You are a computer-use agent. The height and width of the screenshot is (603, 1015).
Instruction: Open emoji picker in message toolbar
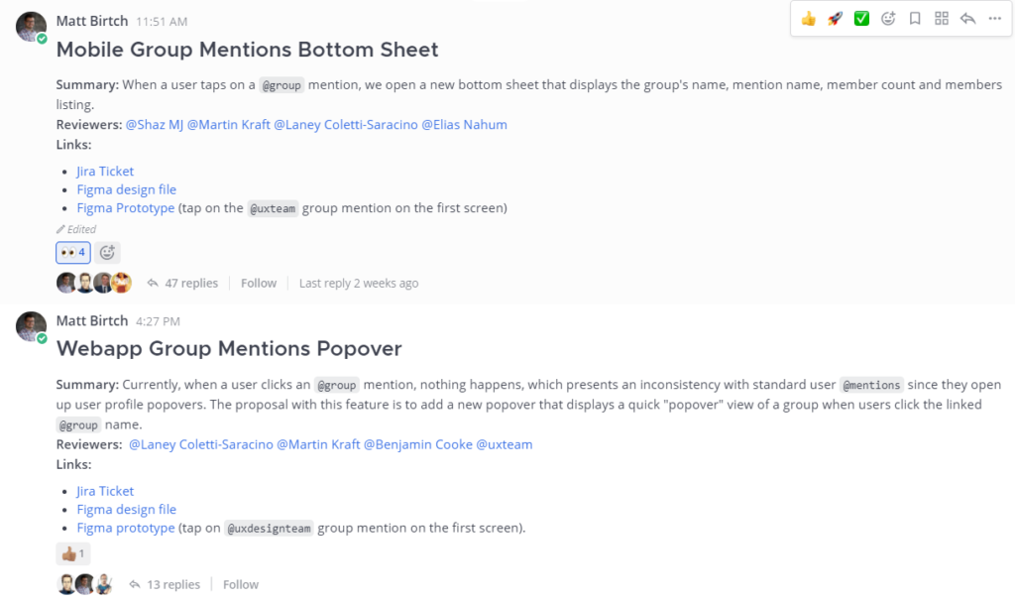click(x=888, y=19)
